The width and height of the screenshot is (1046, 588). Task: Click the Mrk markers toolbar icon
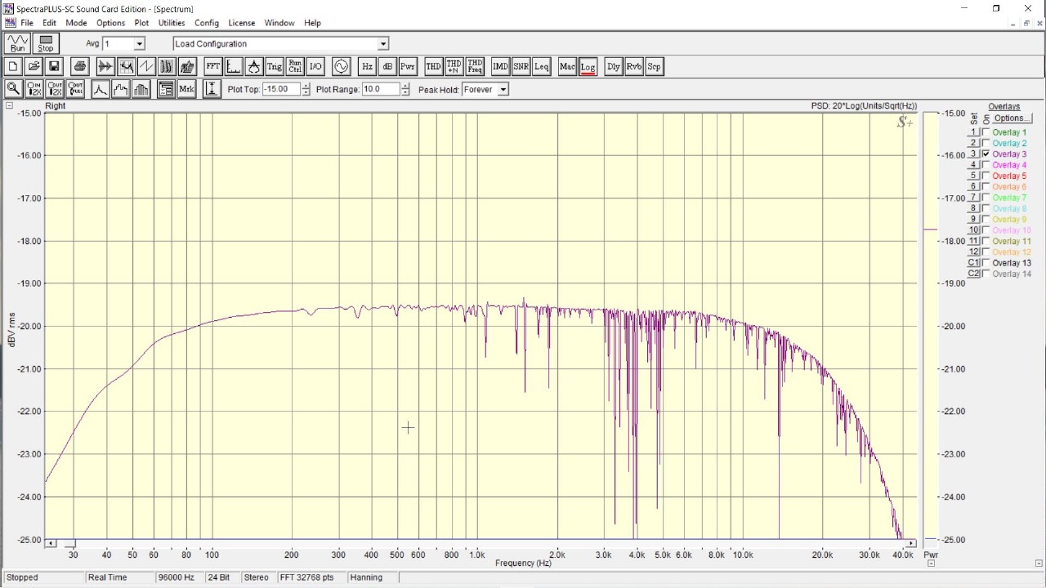coord(186,89)
